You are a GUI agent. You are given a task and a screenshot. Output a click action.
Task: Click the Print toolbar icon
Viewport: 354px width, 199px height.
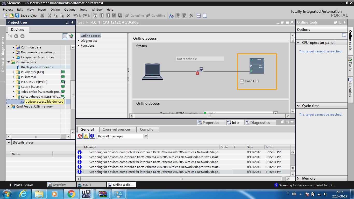click(x=42, y=16)
